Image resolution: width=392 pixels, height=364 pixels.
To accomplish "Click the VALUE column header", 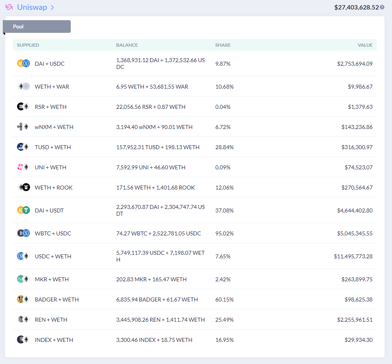I will [x=365, y=45].
